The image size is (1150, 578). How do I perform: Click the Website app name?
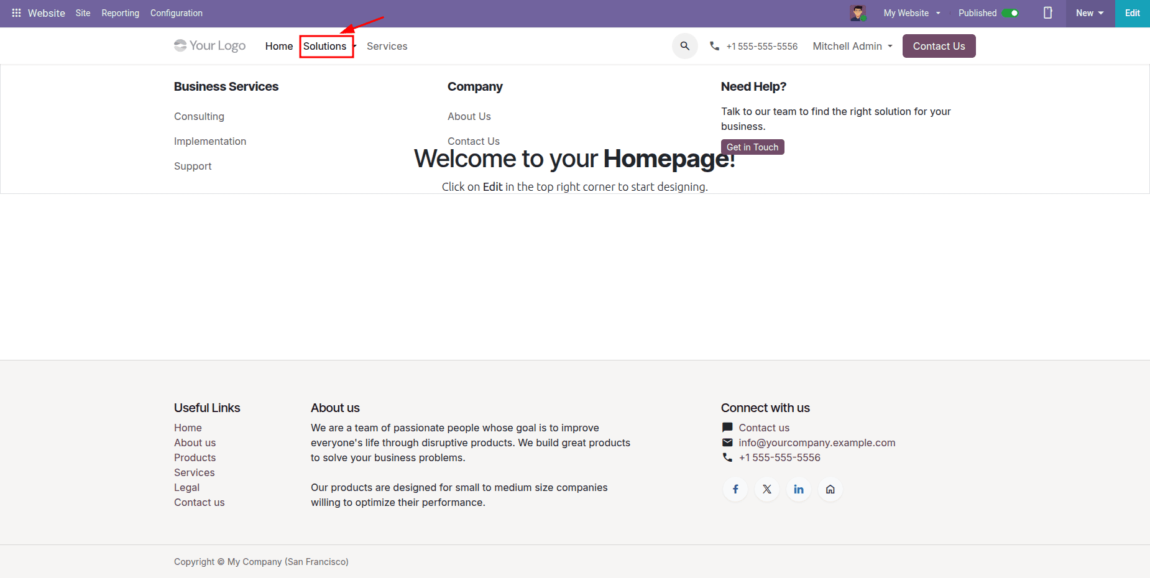47,13
